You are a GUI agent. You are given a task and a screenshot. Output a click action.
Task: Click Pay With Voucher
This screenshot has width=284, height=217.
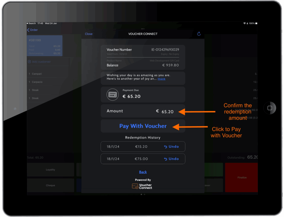pos(143,126)
